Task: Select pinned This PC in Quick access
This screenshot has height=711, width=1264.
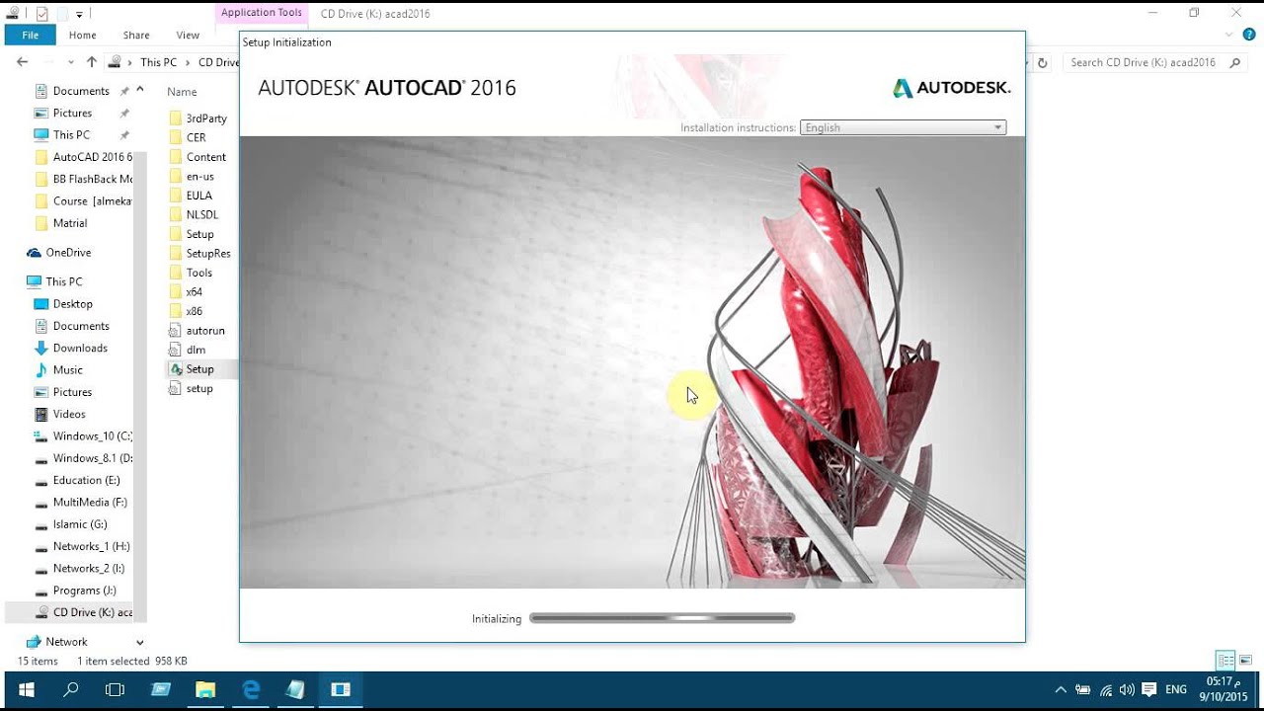Action: pos(71,134)
